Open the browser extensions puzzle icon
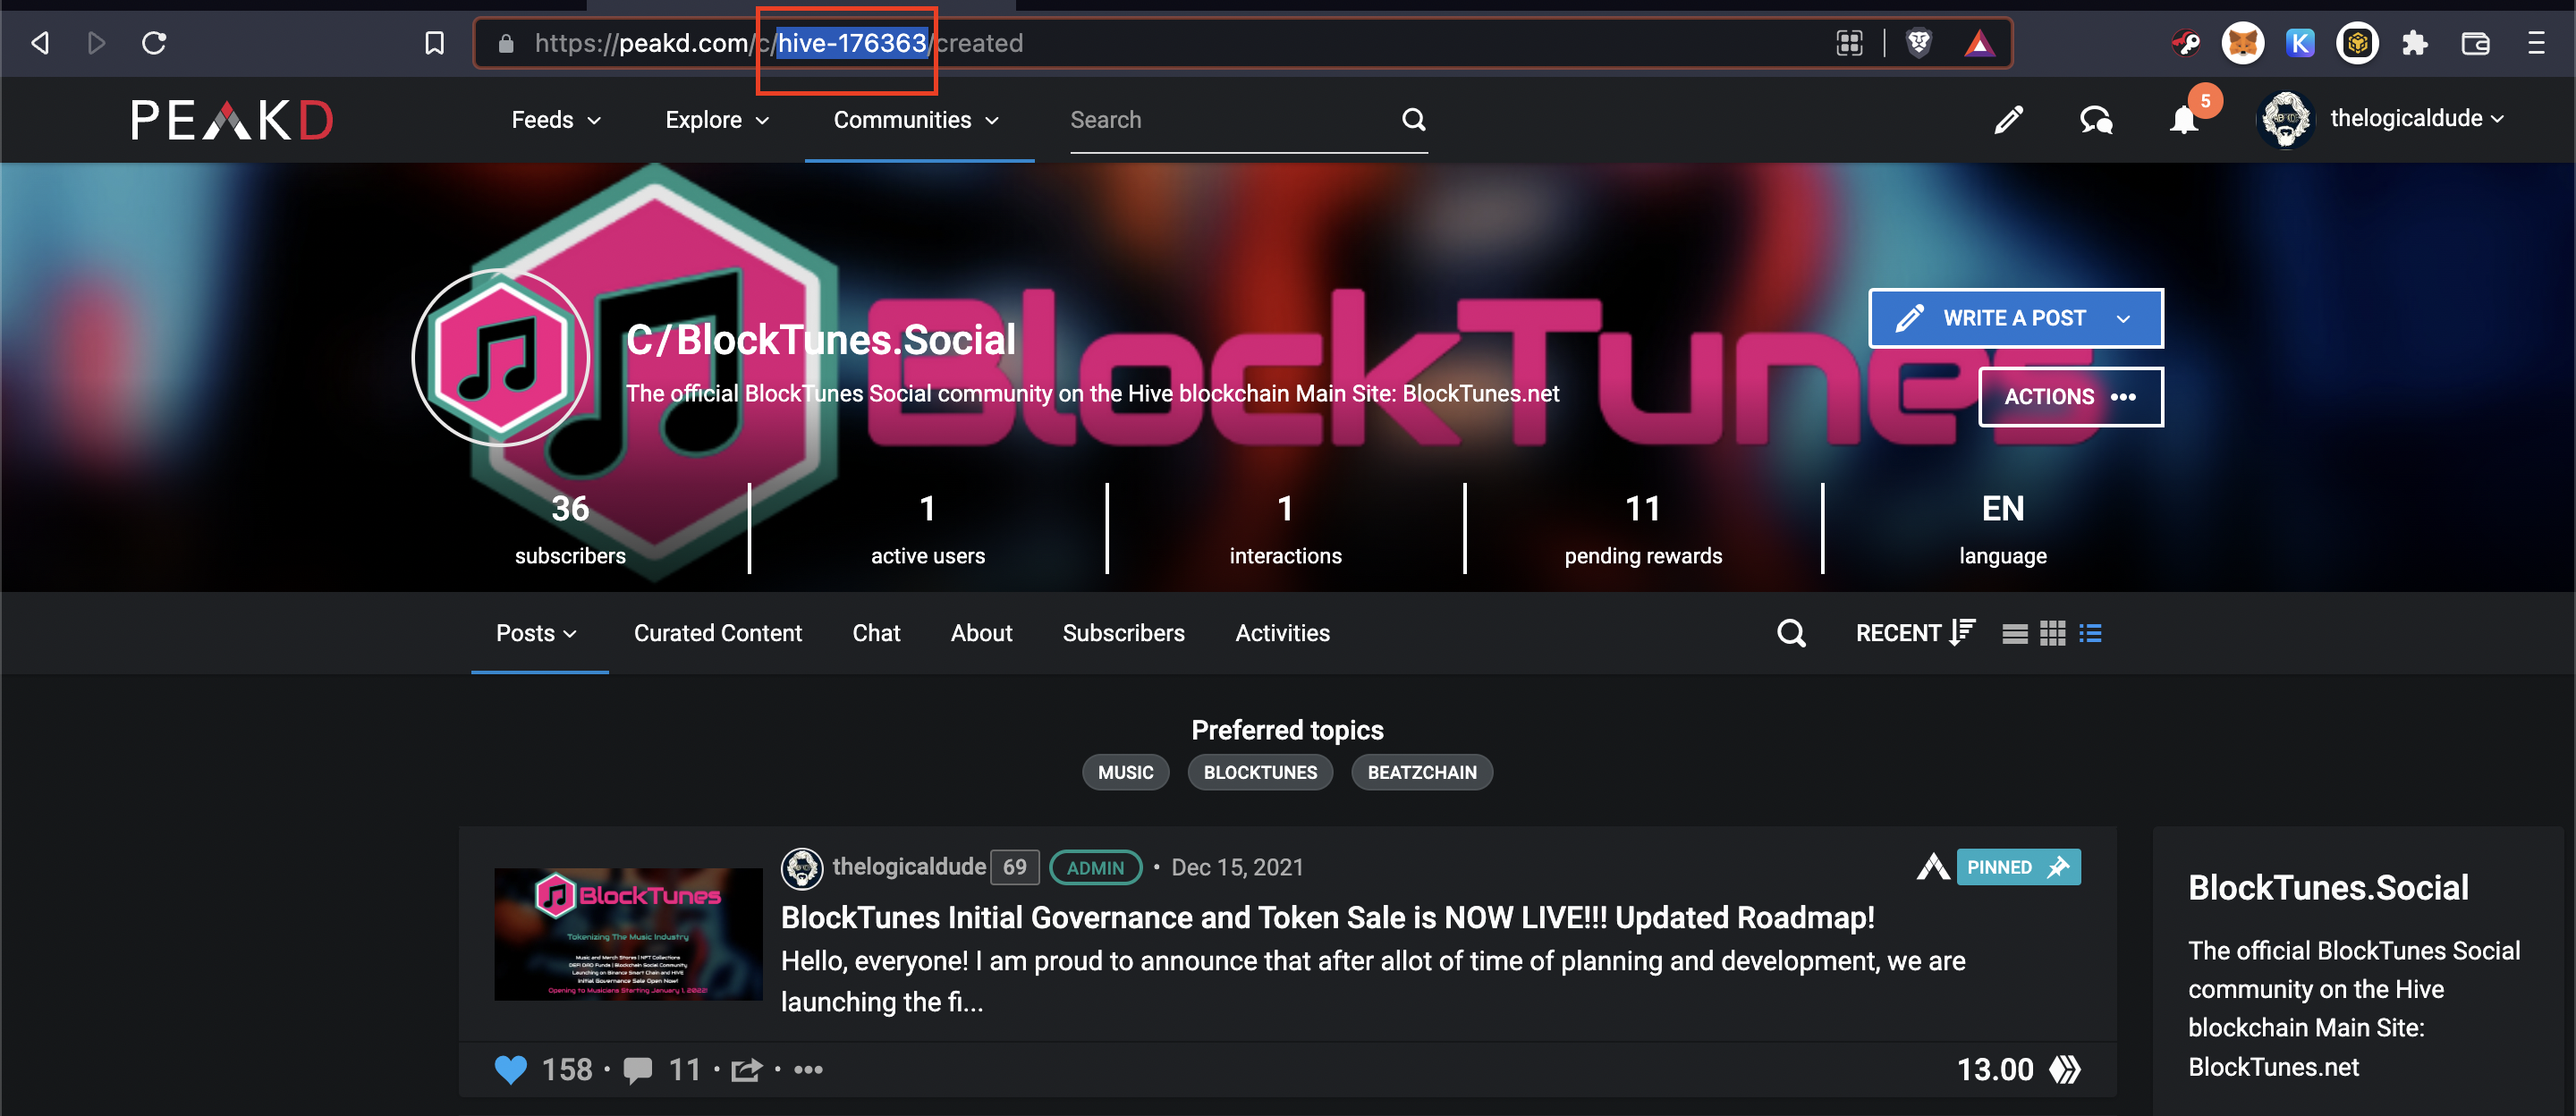The height and width of the screenshot is (1116, 2576). point(2415,43)
